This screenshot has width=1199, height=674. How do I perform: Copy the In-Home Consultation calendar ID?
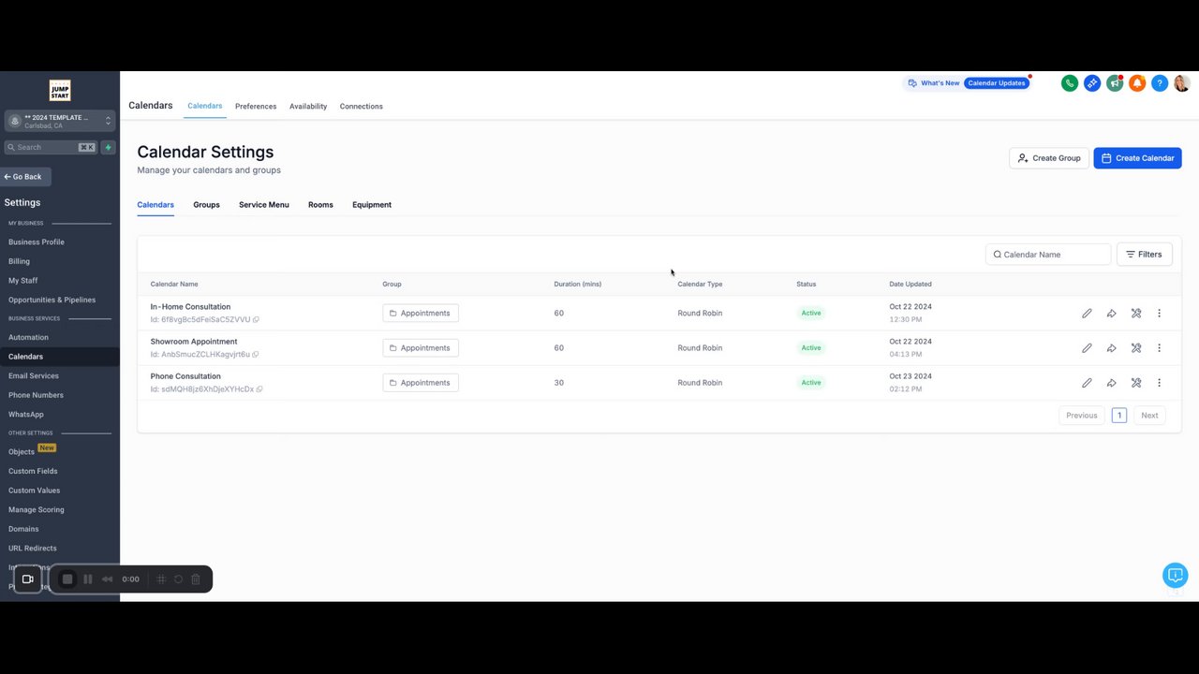click(x=256, y=320)
